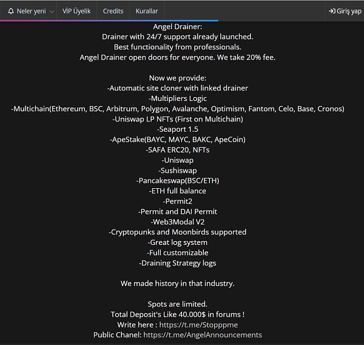Click the 'Angel Drainer:' post heading
The image size is (364, 345).
(x=177, y=26)
